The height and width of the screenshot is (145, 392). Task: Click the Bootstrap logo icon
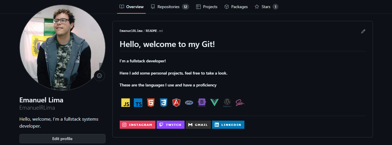[202, 102]
